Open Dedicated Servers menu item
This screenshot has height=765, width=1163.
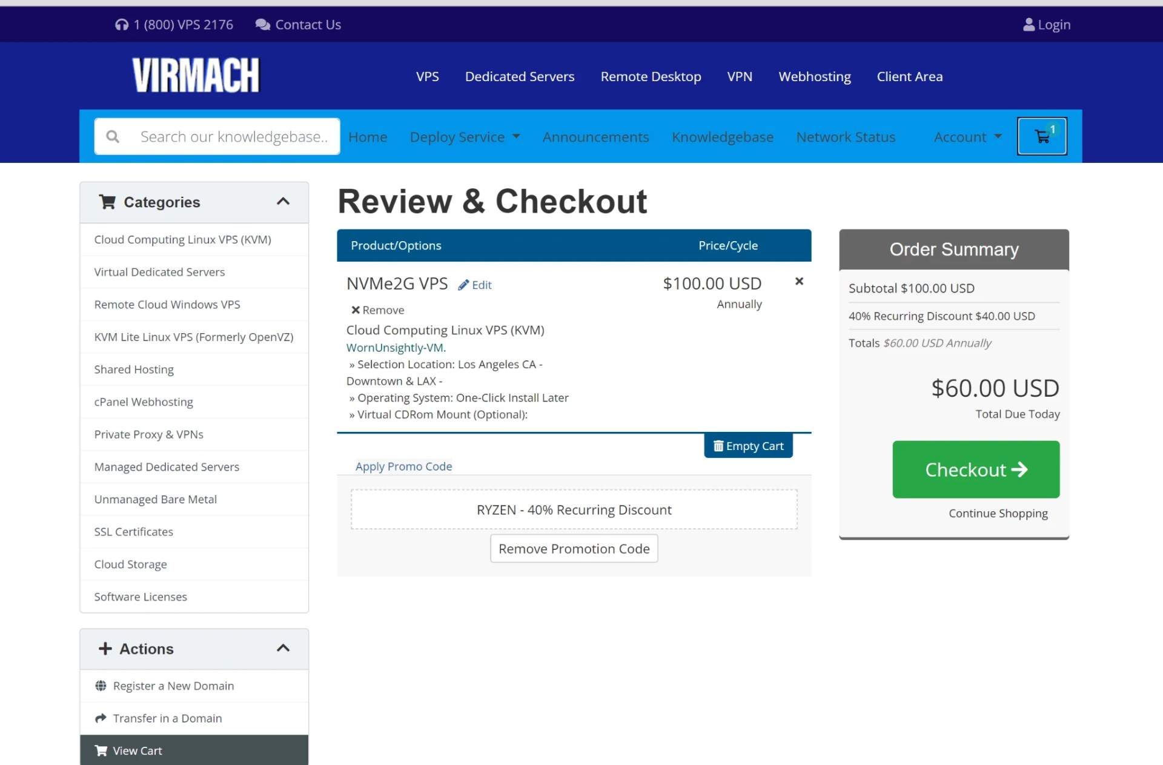519,76
